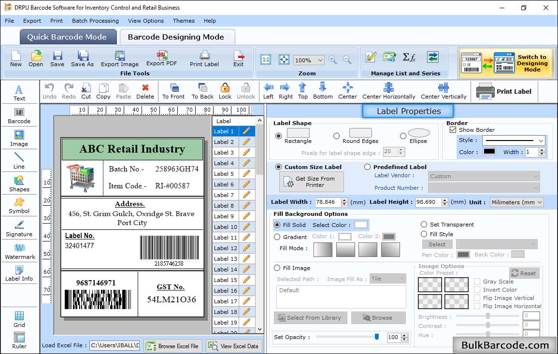558x354 pixels.
Task: Select the Fill Image option
Action: point(277,268)
